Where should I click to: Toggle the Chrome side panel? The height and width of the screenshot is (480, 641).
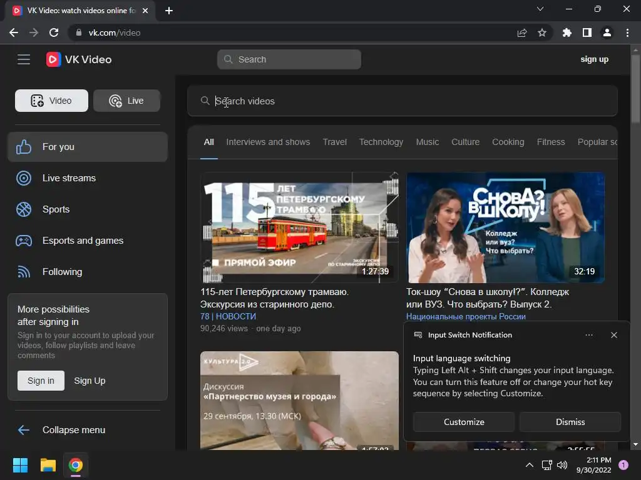pyautogui.click(x=587, y=32)
